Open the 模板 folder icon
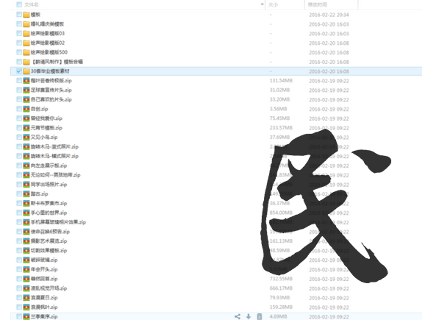The image size is (428, 320). click(x=26, y=15)
